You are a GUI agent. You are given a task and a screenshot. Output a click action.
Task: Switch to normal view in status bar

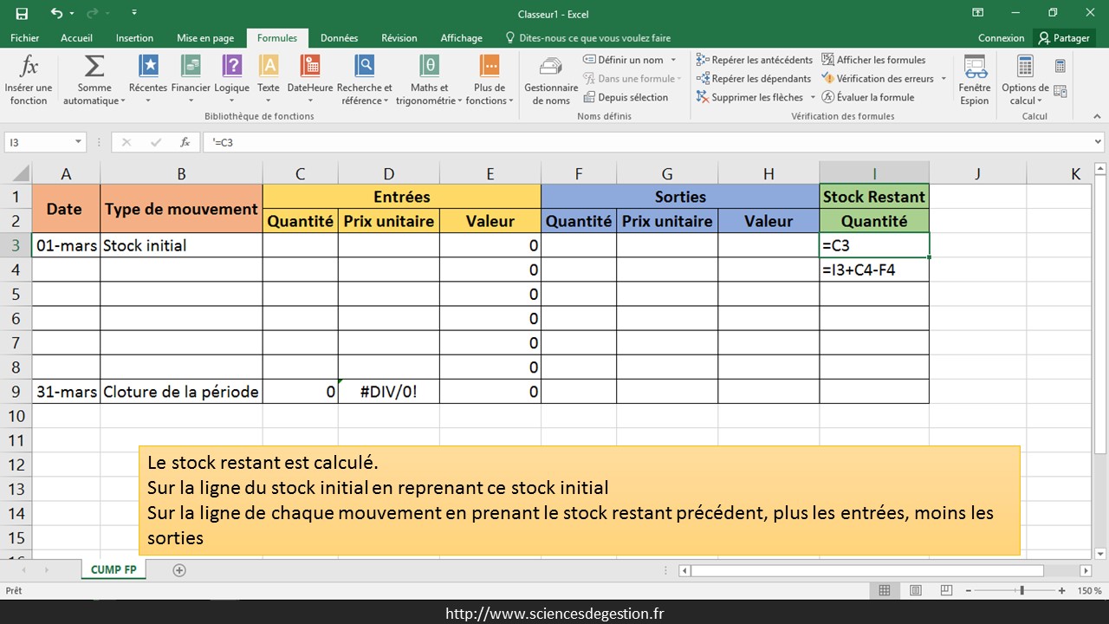[885, 590]
